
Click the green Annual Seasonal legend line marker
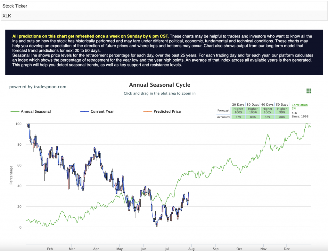click(15, 112)
